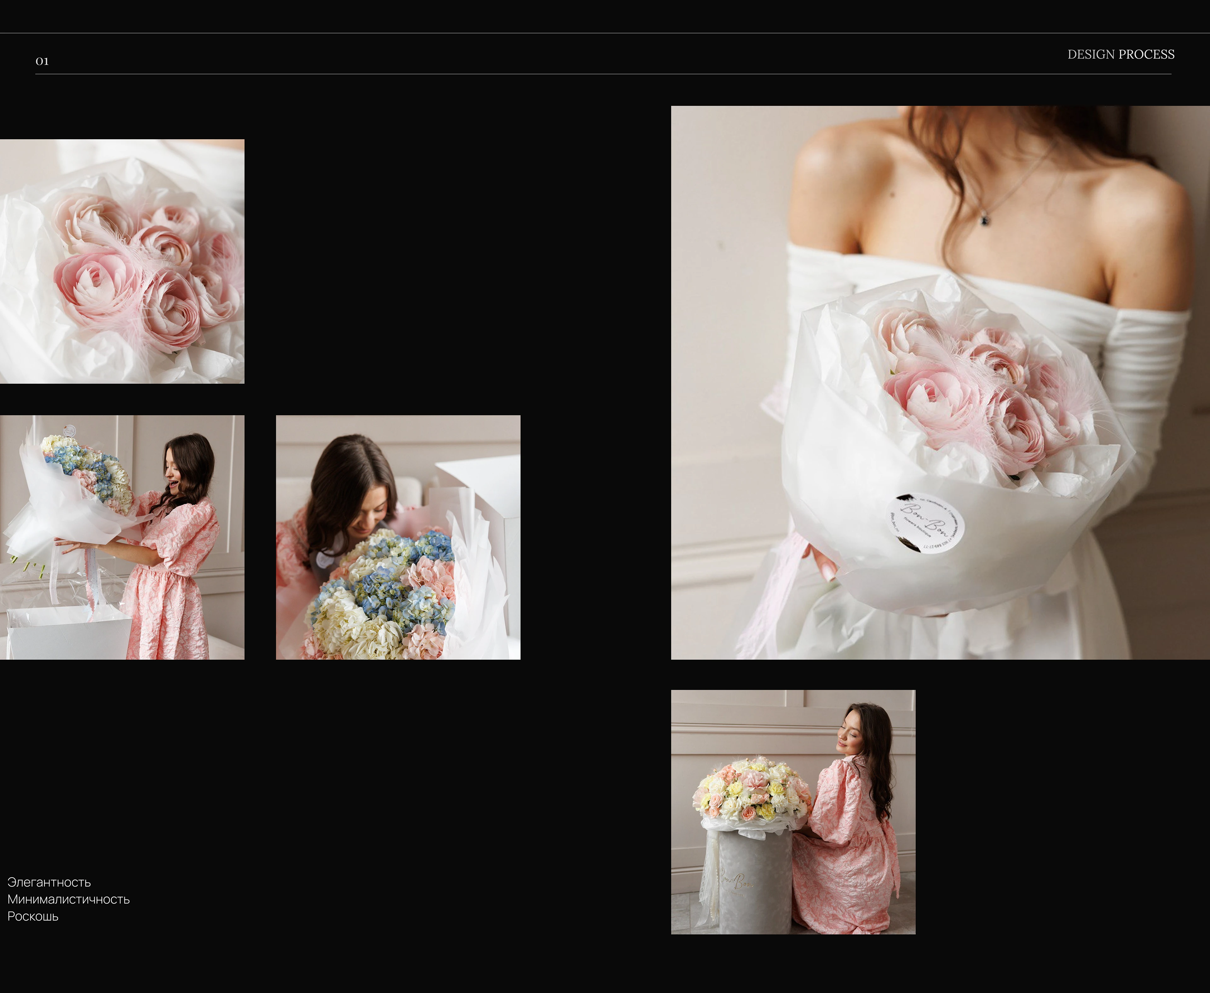Click the "Минималистичность" text line
Screen dimensions: 1210x993
click(x=69, y=899)
